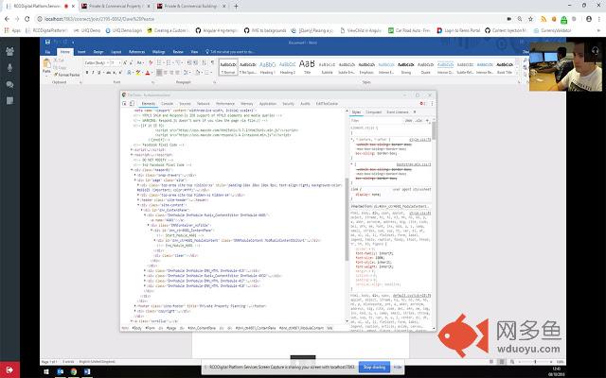This screenshot has height=378, width=606.
Task: Open the chat bubbles icon in sidebar
Action: (9, 84)
